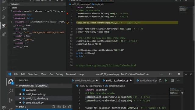Click Explorer icon in lower activity bar

[11, 82]
